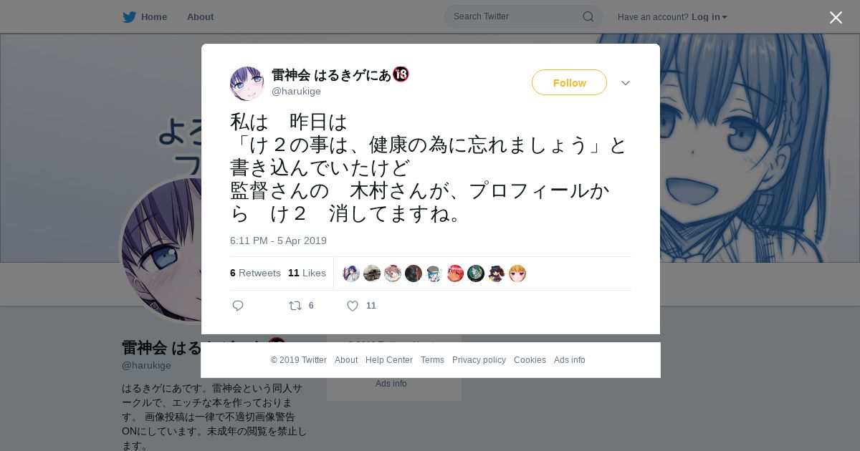This screenshot has width=860, height=451.
Task: Close the tweet overlay with X
Action: coord(836,17)
